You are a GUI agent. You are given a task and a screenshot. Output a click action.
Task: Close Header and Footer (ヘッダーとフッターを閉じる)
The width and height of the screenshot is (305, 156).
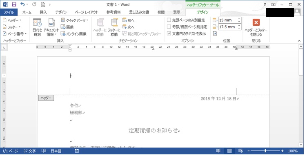coord(256,27)
